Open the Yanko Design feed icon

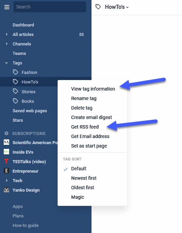(6, 190)
